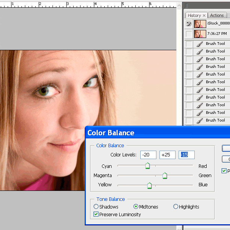The image size is (230, 230).
Task: Click the Cyan label beside the first slider
Action: pos(107,166)
